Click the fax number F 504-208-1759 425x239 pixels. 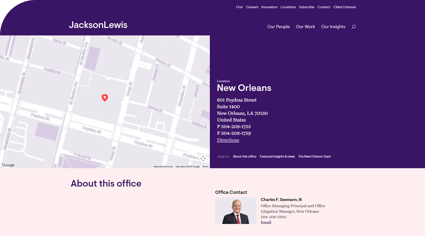(x=234, y=133)
